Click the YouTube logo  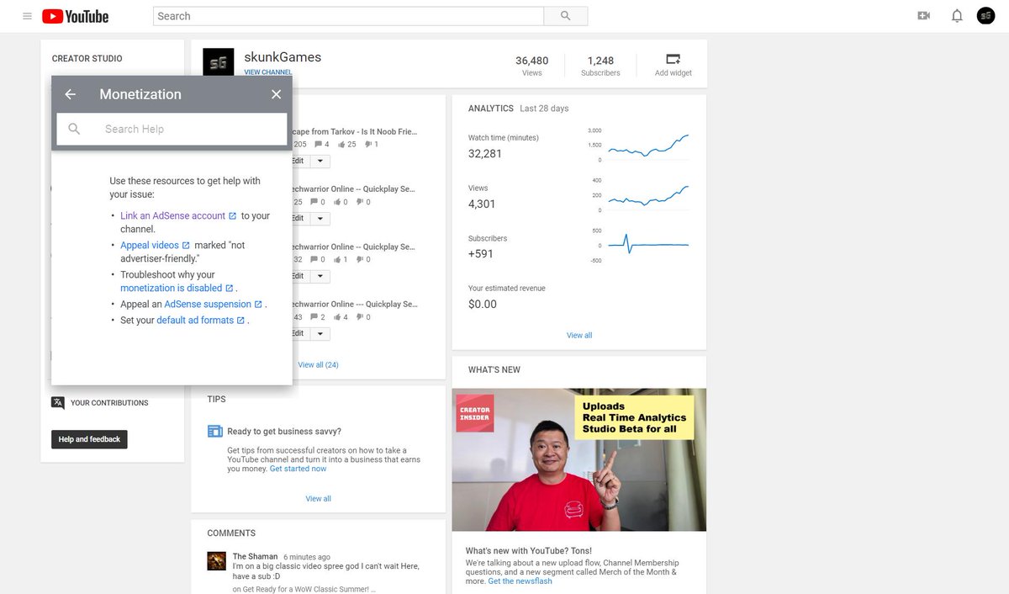(75, 16)
